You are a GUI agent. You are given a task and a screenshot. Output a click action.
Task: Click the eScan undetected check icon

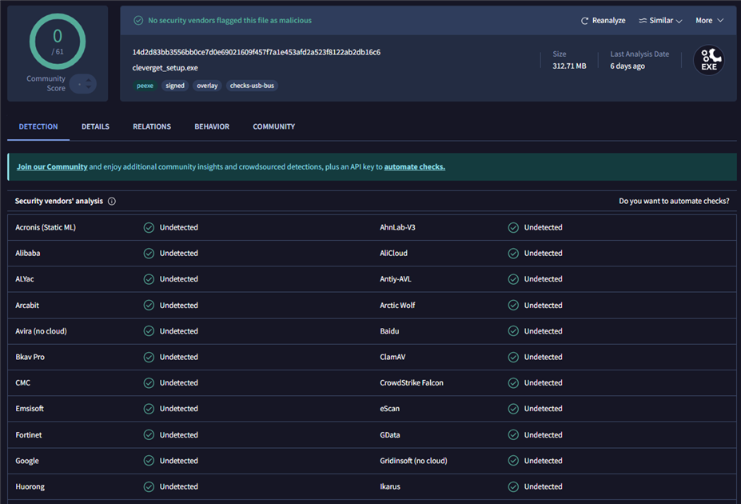[x=513, y=409]
